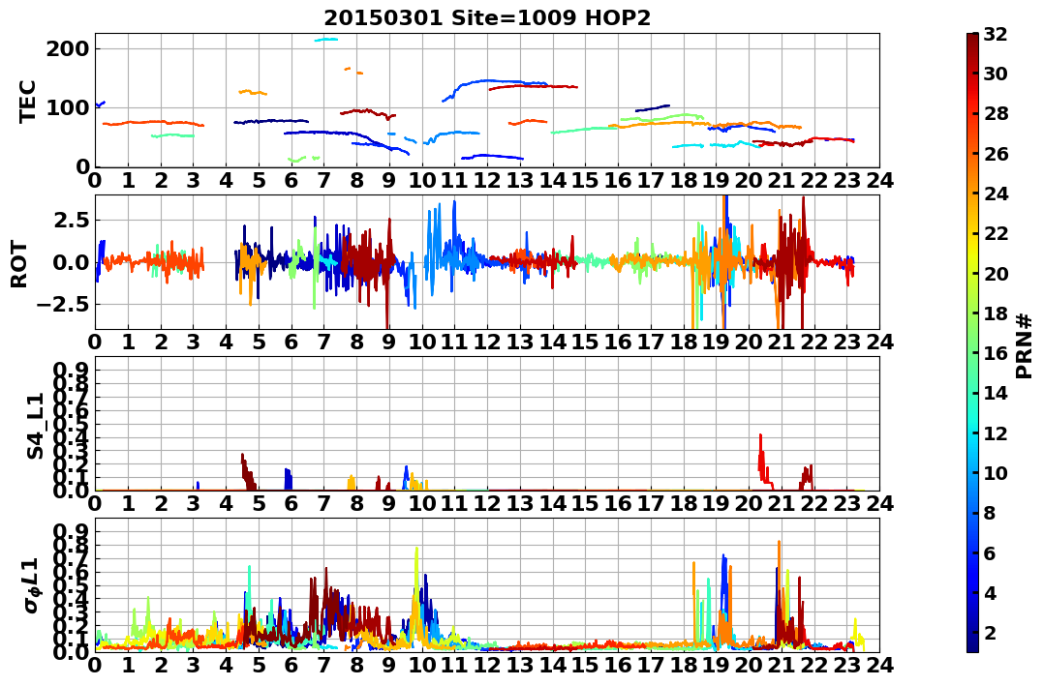The height and width of the screenshot is (686, 1043).
Task: Click the colorbar tick label 30
Action: tap(996, 74)
